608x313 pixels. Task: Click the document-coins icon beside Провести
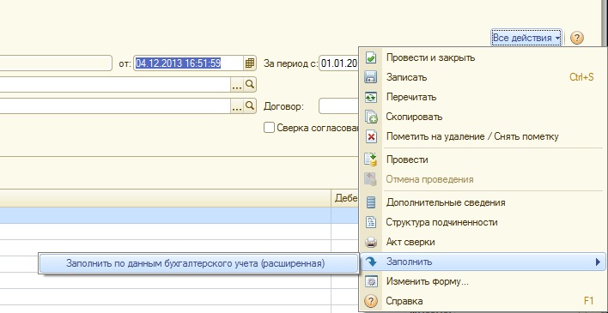click(371, 160)
